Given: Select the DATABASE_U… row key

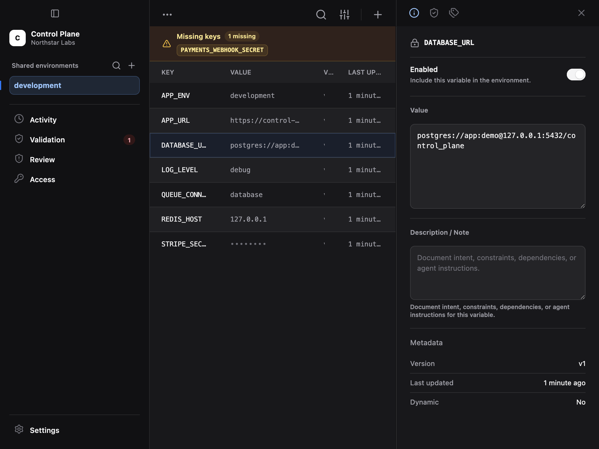Looking at the screenshot, I should [x=184, y=145].
